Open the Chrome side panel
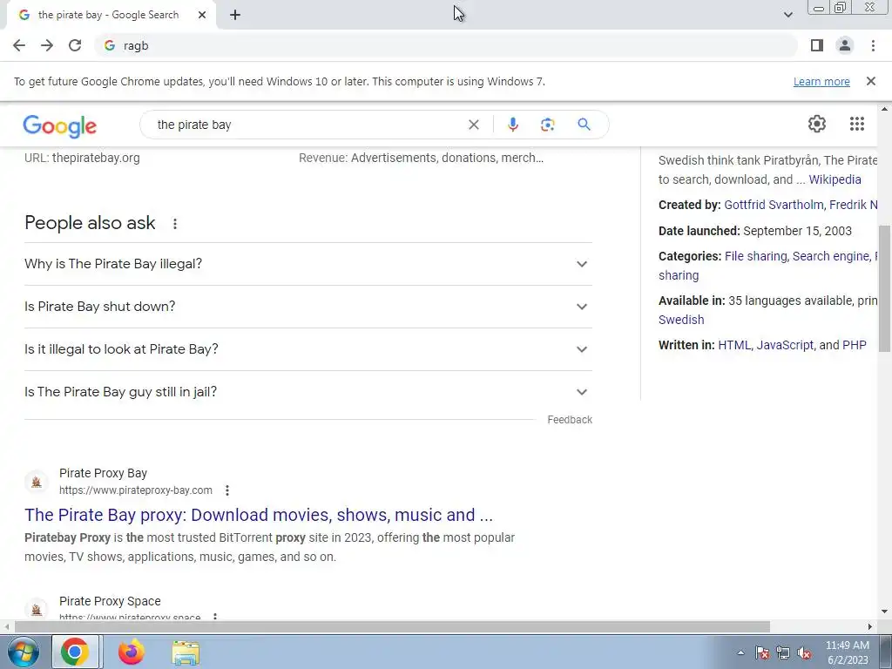This screenshot has height=669, width=892. [817, 45]
